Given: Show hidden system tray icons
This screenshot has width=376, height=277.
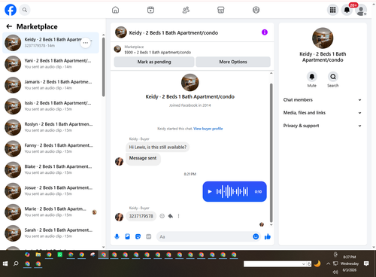Looking at the screenshot, I should click(x=328, y=263).
